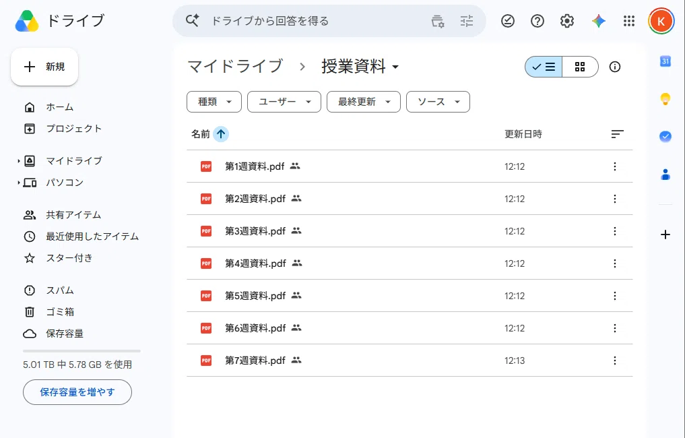Show folder details with the info icon
685x438 pixels.
615,67
